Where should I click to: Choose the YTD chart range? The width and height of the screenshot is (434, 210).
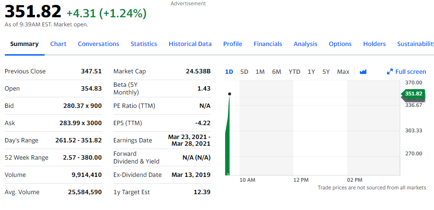294,72
